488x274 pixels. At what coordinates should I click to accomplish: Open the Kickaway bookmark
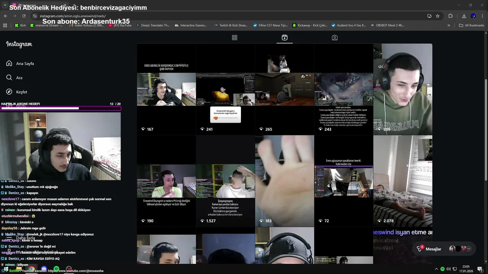(x=310, y=25)
